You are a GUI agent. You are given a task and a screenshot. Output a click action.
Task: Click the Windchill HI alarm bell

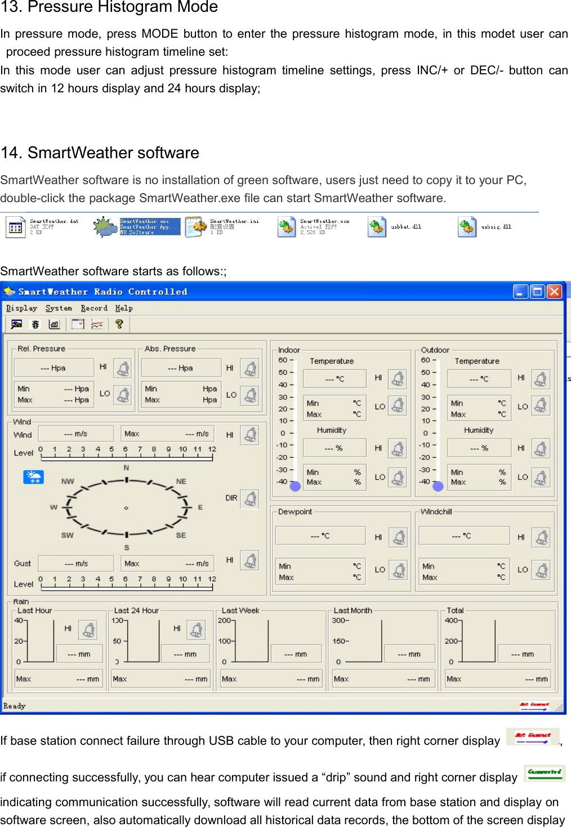(541, 538)
